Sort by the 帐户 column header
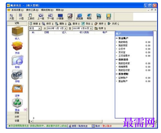The height and width of the screenshot is (133, 161). pos(105,32)
